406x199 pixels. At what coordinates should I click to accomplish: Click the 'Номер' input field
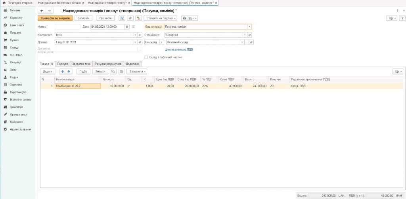coord(67,27)
